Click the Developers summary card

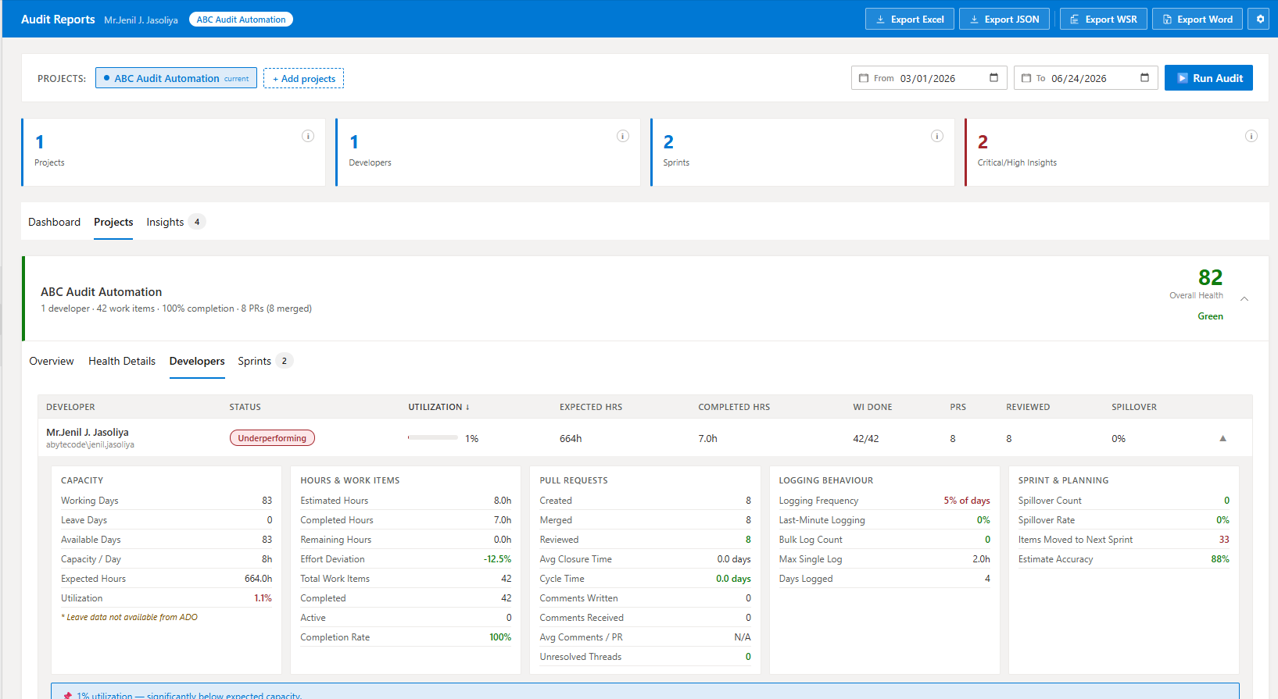[x=488, y=152]
